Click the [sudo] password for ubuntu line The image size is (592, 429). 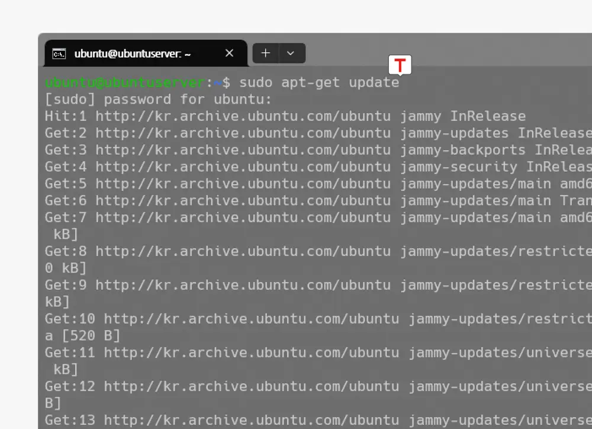click(158, 99)
